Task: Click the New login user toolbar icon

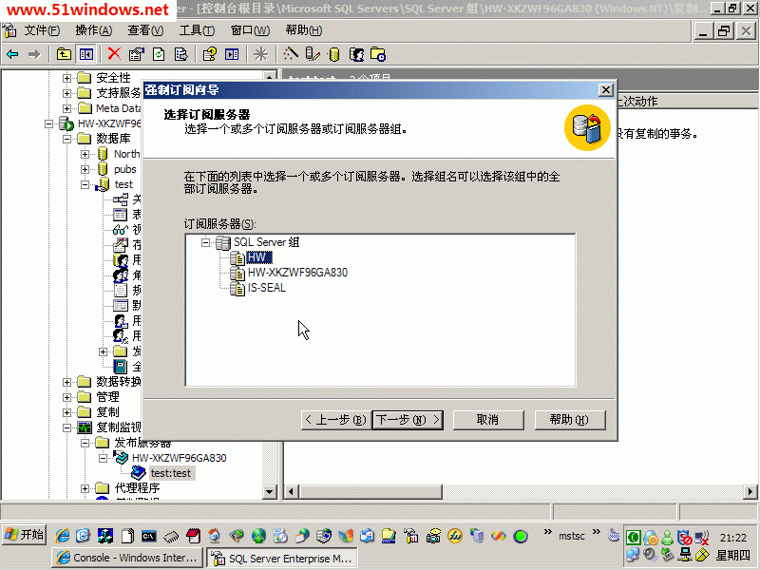Action: click(x=357, y=54)
